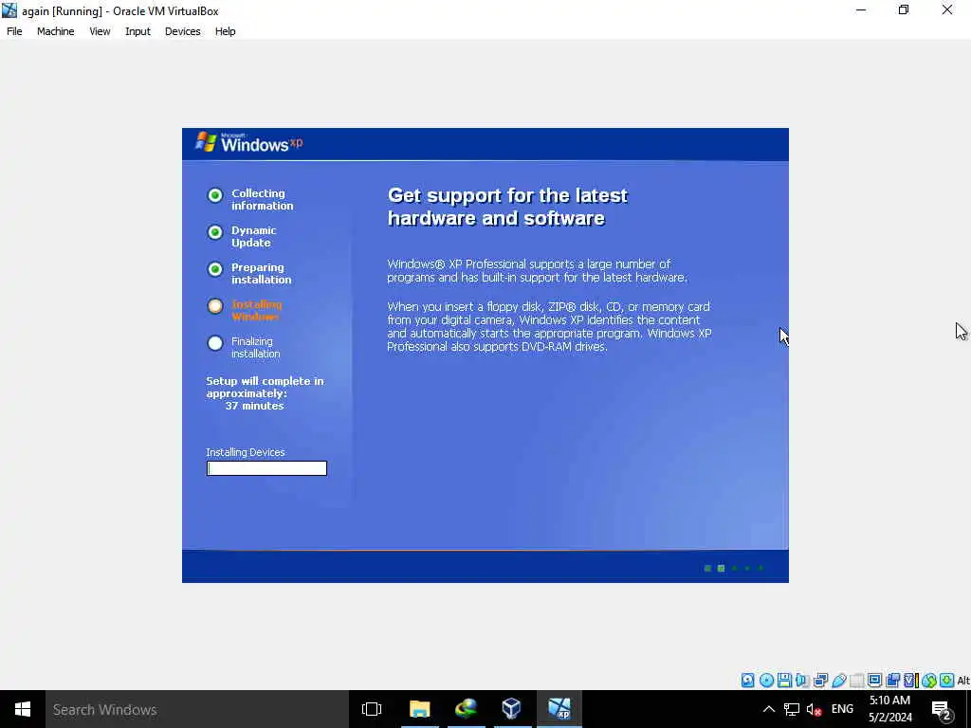The height and width of the screenshot is (728, 971).
Task: Open the Devices menu
Action: click(183, 31)
